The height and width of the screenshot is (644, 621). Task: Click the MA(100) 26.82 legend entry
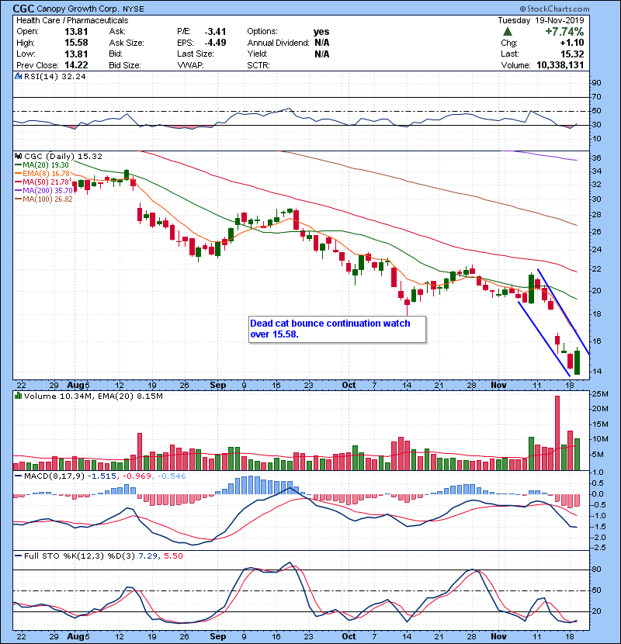click(44, 199)
